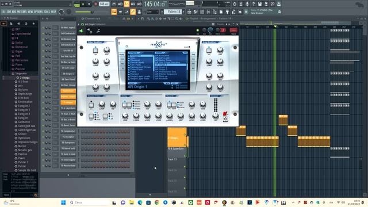The height and width of the screenshot is (207, 368).
Task: Select Fantasy And Dream category in Nexus
Action: [x=140, y=67]
